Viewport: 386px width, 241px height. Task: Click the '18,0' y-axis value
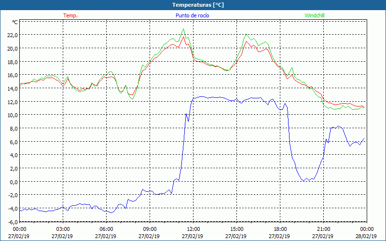pyautogui.click(x=13, y=62)
